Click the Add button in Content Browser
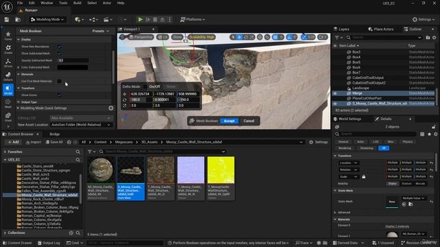Screen dimensions: 440x247 coord(13,142)
